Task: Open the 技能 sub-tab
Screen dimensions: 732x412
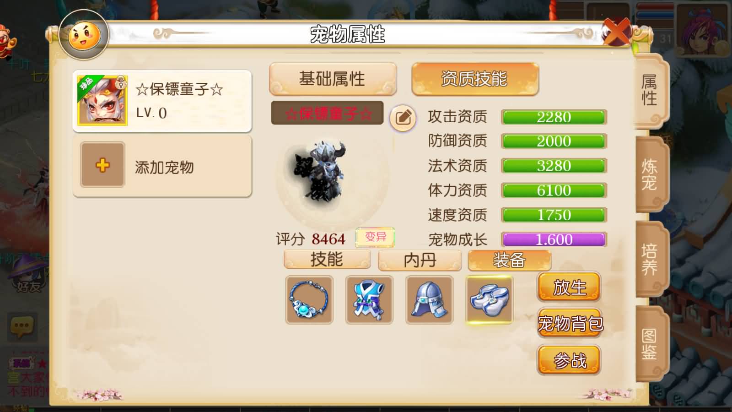Action: (327, 260)
